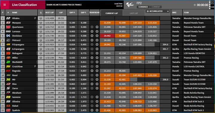Screen dimensions: 215x113
Task: Click the MotoGP logo
Action: click(x=130, y=5)
